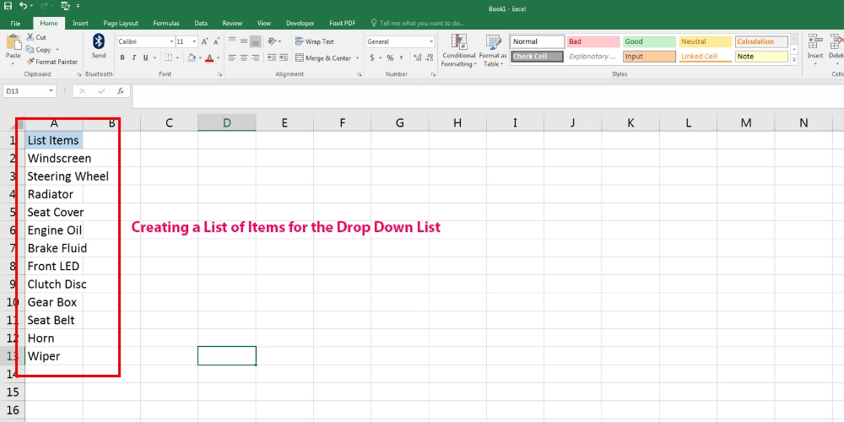Increase the cell indent
The width and height of the screenshot is (844, 422).
tap(283, 57)
